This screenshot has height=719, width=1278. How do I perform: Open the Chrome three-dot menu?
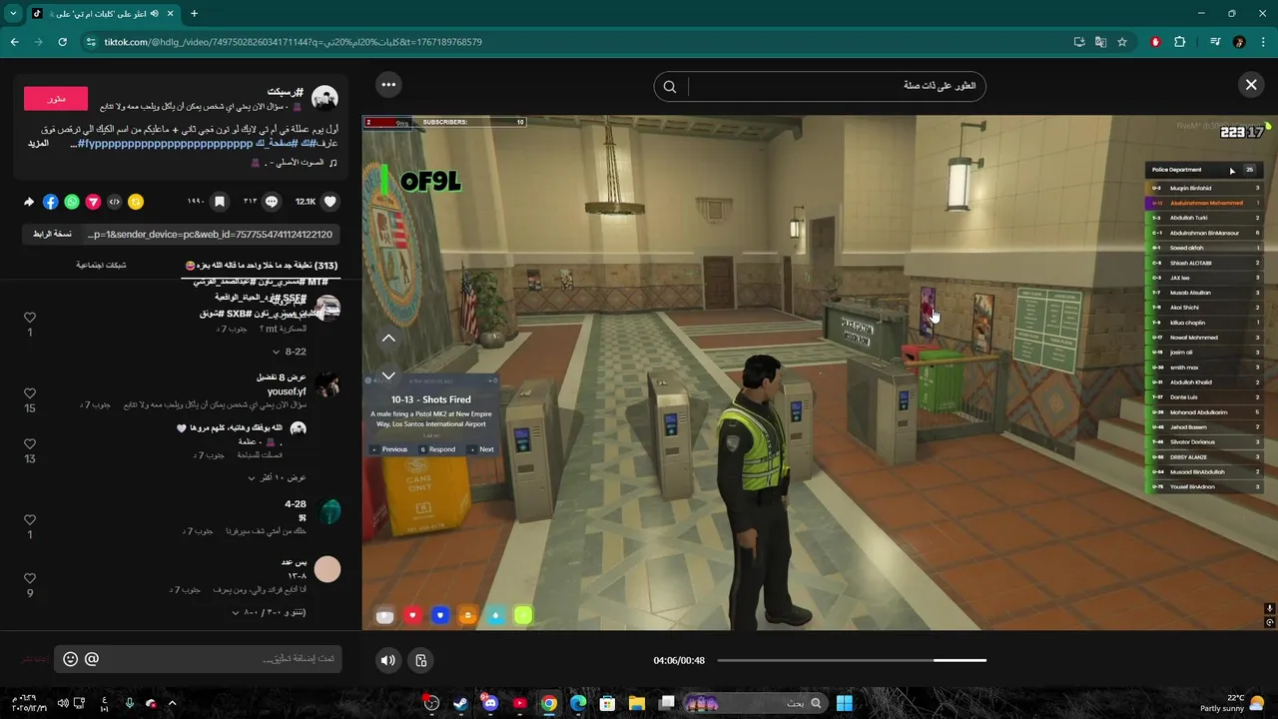[1263, 42]
